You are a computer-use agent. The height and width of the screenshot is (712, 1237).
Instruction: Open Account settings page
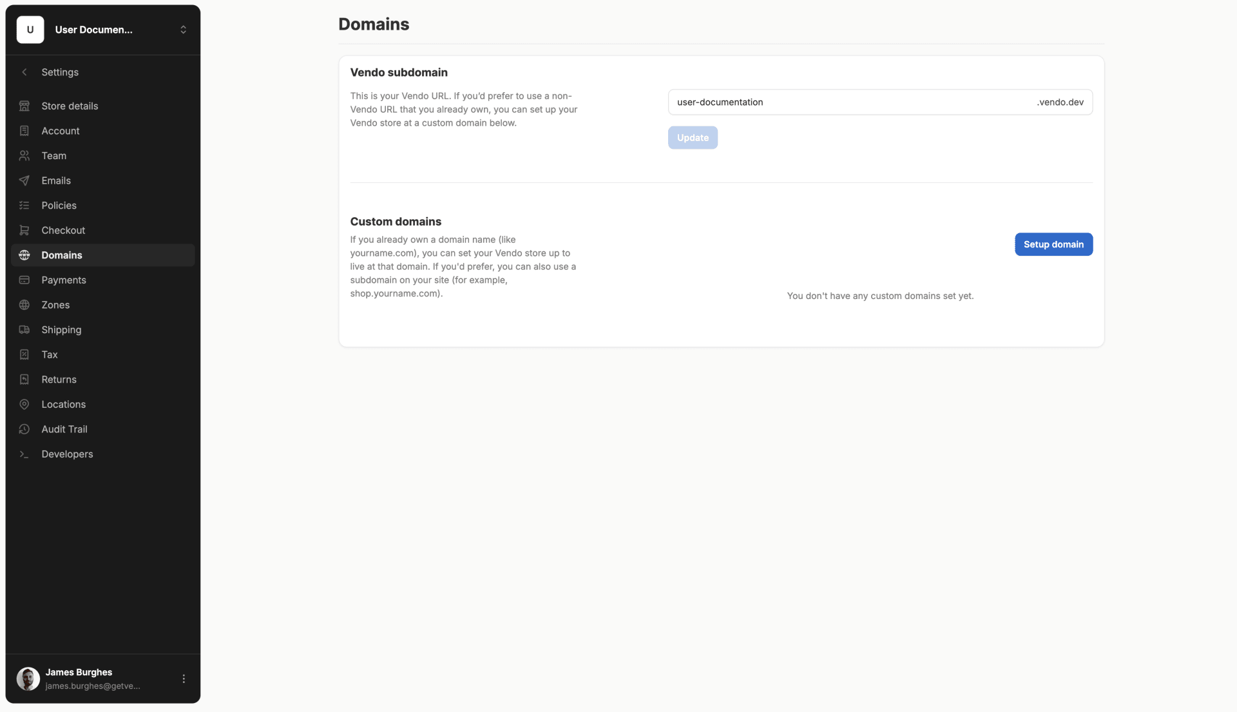(x=103, y=131)
